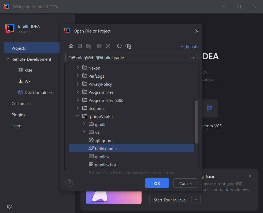Click the file tree scrollbar
Screen dimensions: 263x213
[196, 122]
